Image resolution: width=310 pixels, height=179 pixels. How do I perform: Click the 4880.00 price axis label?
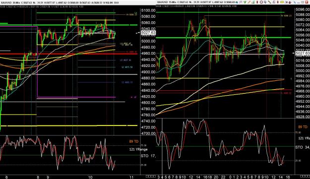tap(148, 78)
